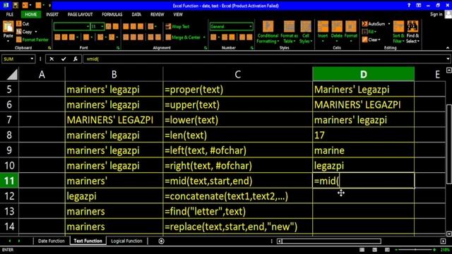Viewport: 452px width, 254px height.
Task: Click the Save icon in Quick Access Toolbar
Action: (x=16, y=5)
